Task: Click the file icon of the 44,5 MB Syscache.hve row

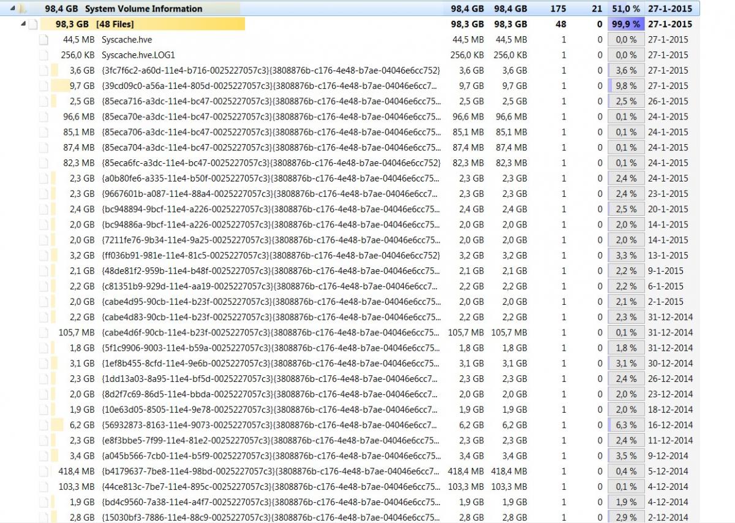Action: (43, 39)
